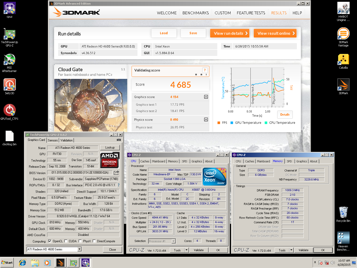Open Windows Explorer from the taskbar
Viewport: 357px width, 268px height.
pos(35,262)
